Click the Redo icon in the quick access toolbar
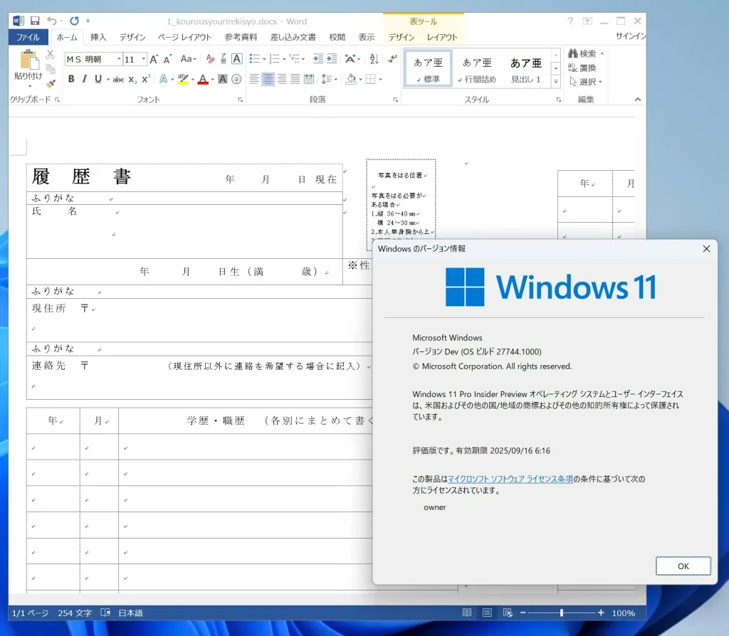 [x=74, y=21]
